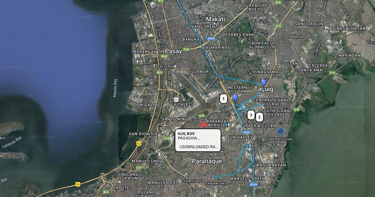Click the Manila Bay water label

coord(115,88)
